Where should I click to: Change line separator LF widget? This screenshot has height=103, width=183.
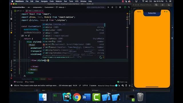click(x=80, y=86)
